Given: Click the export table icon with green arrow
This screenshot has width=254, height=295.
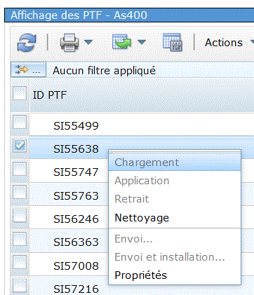Looking at the screenshot, I should pyautogui.click(x=121, y=42).
